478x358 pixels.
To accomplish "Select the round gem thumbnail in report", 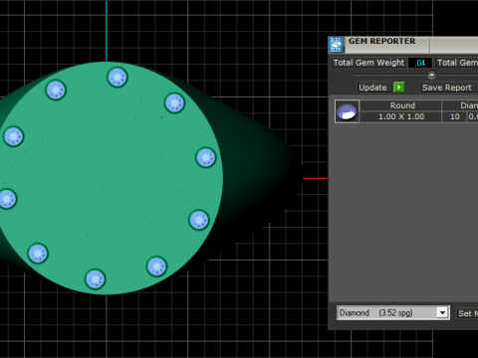I will (x=347, y=111).
